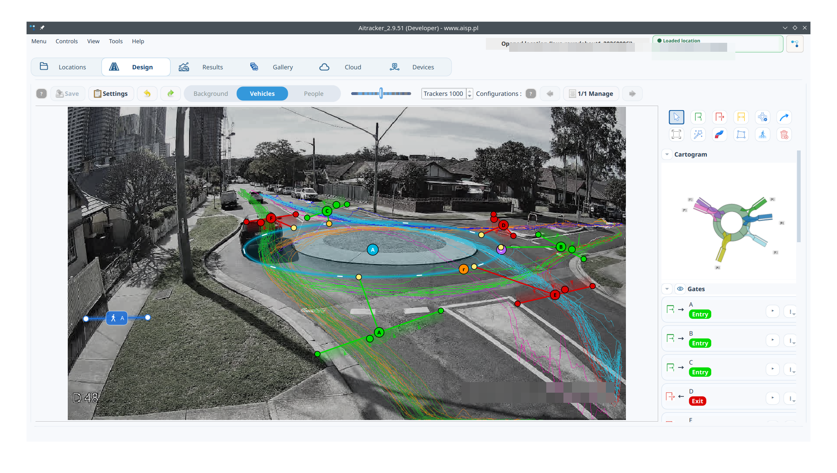837x473 pixels.
Task: Click the Save button
Action: pos(67,94)
